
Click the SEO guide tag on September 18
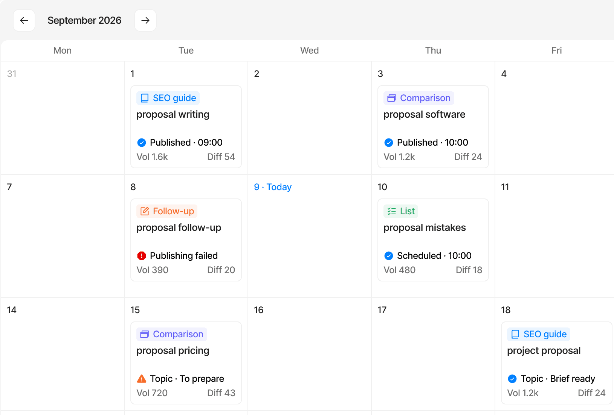pyautogui.click(x=539, y=334)
